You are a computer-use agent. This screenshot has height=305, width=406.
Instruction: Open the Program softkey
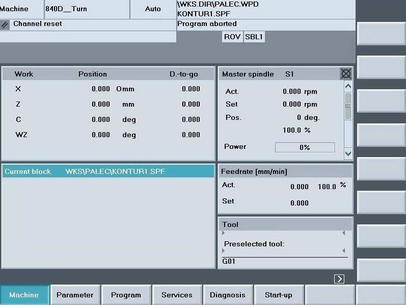tap(126, 295)
